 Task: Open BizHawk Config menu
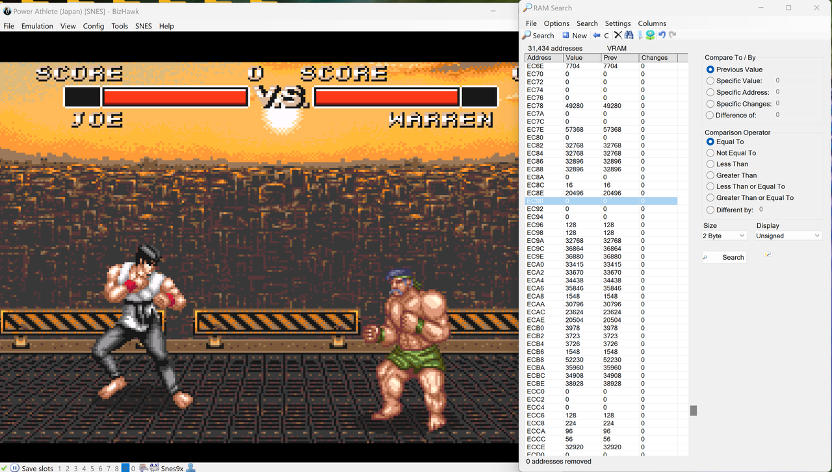click(x=94, y=26)
